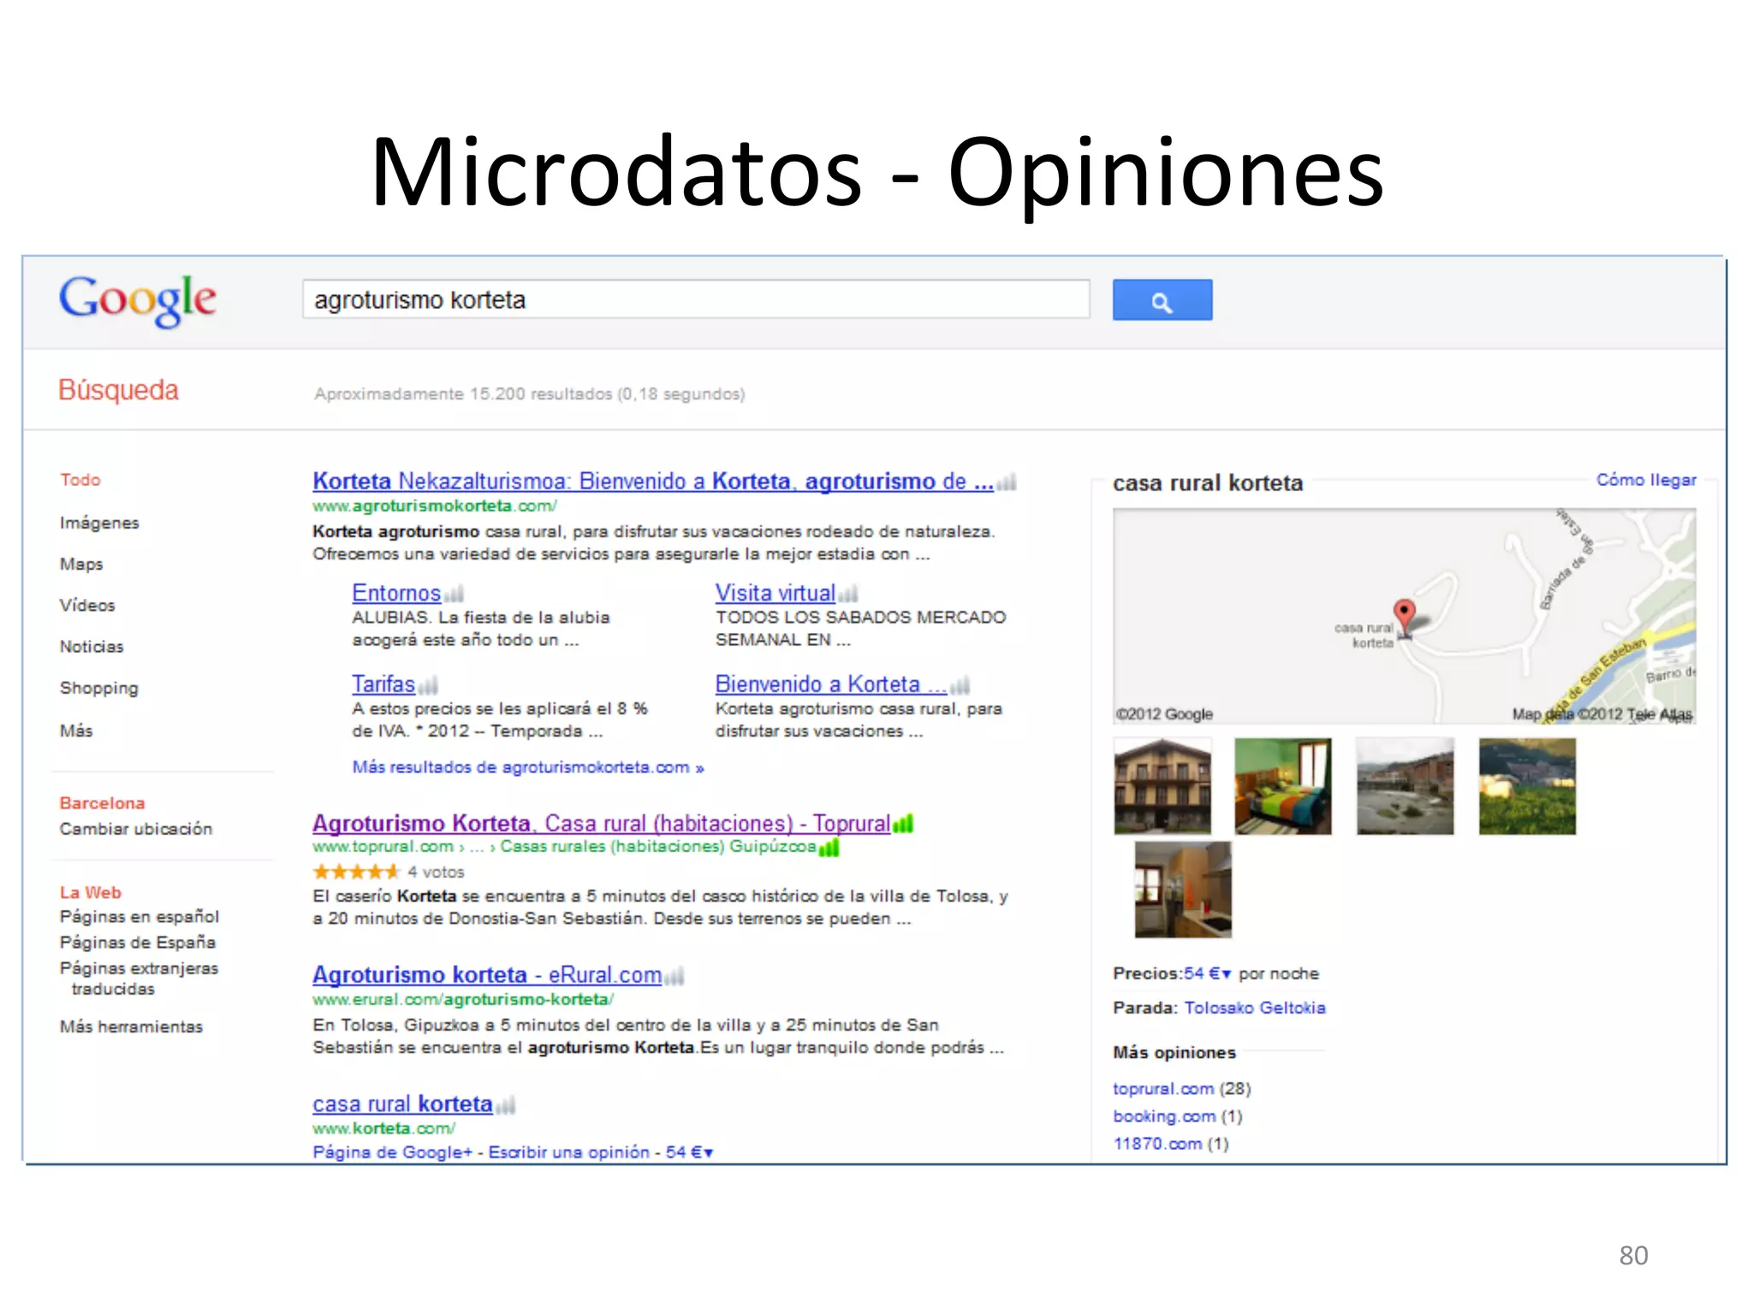This screenshot has width=1753, height=1314.
Task: Select Páginas en español filter
Action: point(140,917)
